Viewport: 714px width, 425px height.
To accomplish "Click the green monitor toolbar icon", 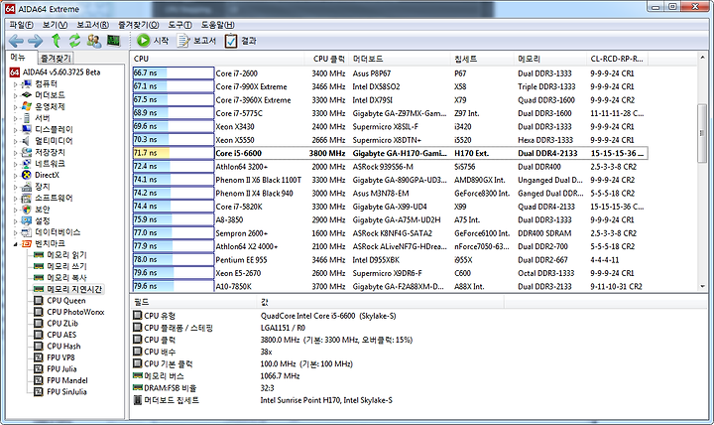I will (x=113, y=41).
